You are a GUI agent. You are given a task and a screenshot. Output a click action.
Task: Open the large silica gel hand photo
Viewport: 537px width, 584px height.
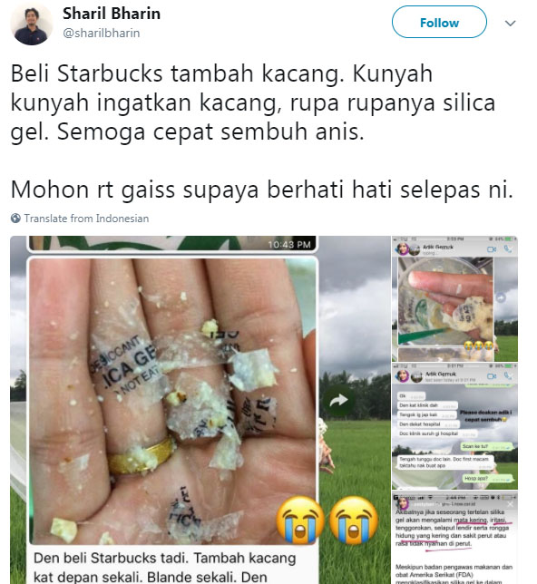pos(173,401)
